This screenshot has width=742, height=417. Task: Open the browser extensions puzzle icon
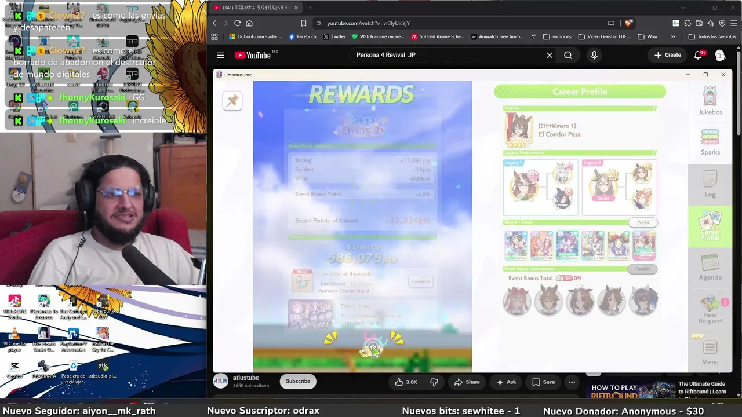[x=688, y=23]
